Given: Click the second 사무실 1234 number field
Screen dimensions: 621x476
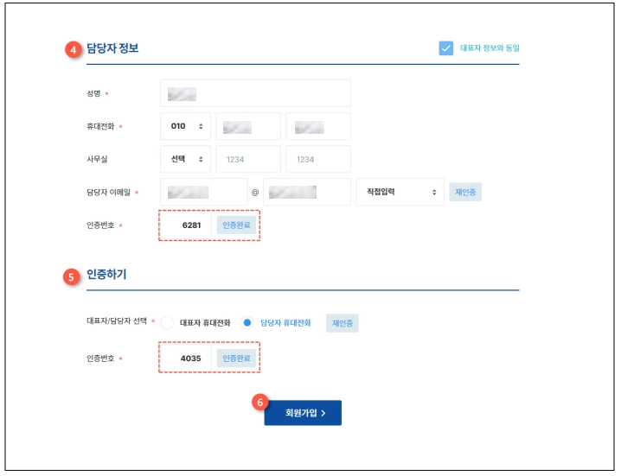Looking at the screenshot, I should pos(318,159).
